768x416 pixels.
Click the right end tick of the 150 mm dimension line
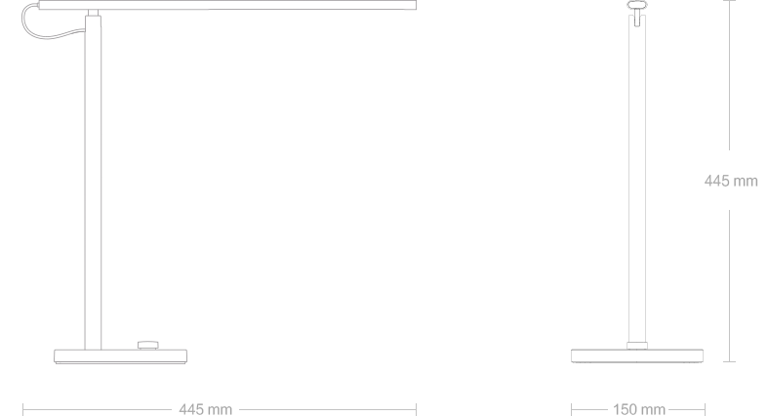[705, 409]
